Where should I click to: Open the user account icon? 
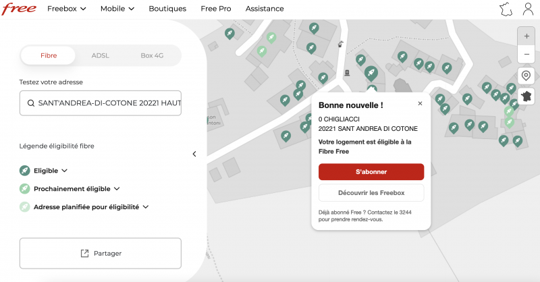[x=528, y=9]
